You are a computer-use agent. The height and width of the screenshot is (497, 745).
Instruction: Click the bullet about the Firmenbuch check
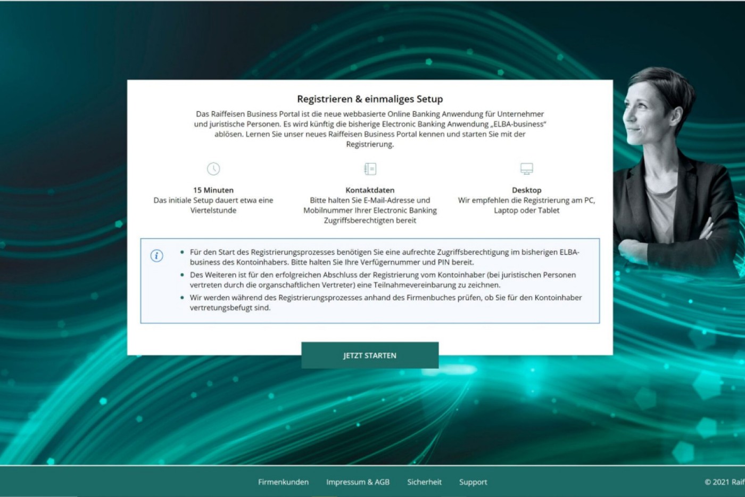385,303
